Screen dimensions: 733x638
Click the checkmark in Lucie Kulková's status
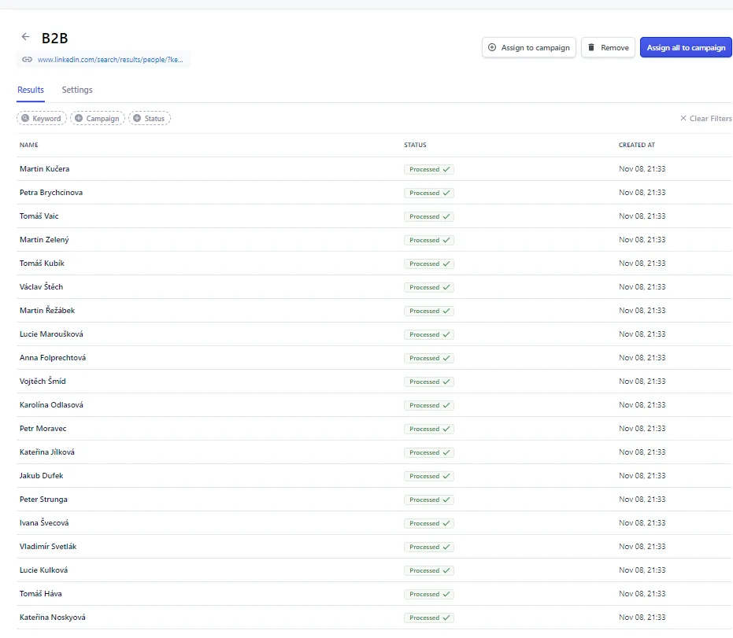[446, 570]
